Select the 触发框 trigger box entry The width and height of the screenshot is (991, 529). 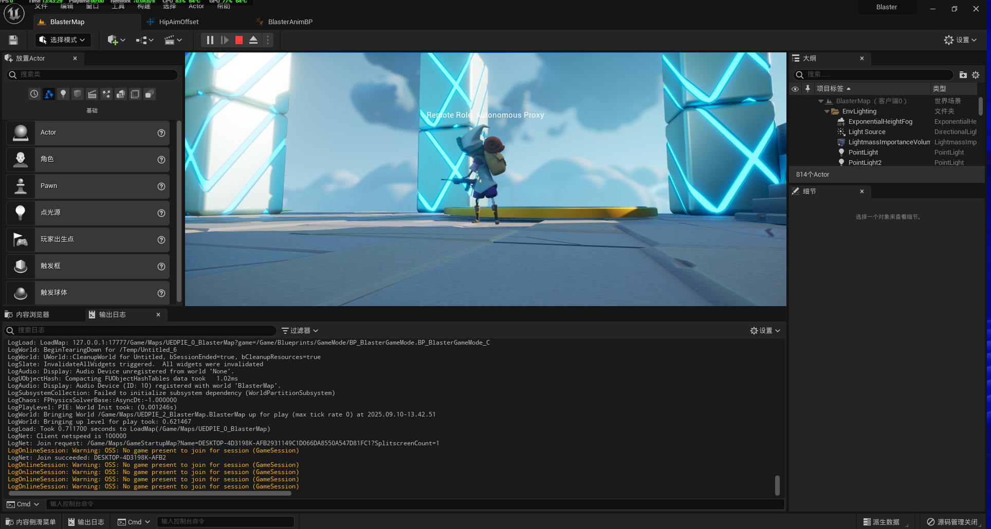pos(88,267)
